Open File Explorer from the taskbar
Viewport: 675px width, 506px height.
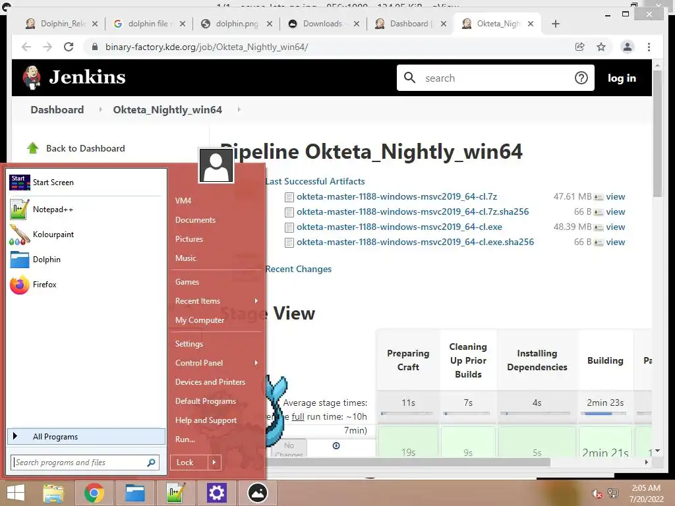point(53,493)
